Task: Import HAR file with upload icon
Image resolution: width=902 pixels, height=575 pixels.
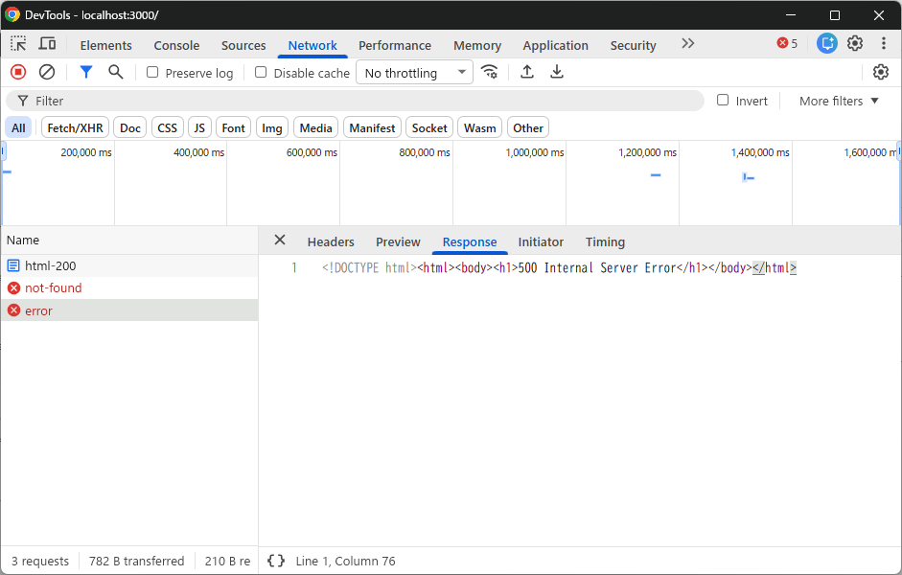Action: pos(527,73)
